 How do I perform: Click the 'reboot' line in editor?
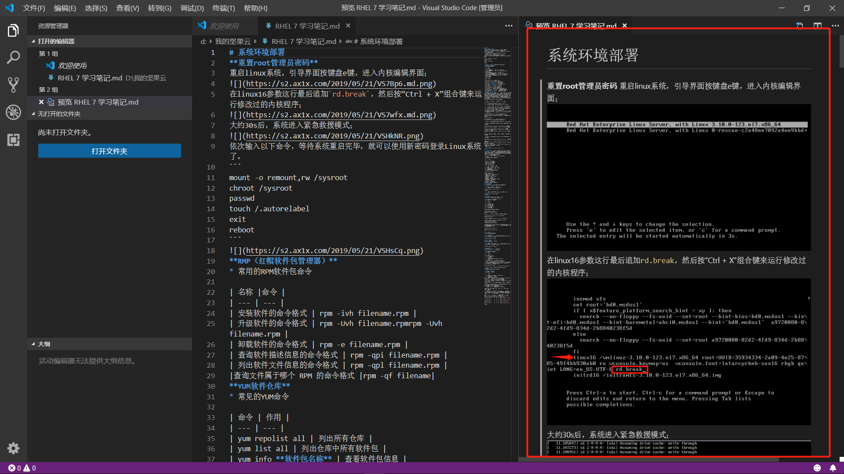tap(241, 230)
